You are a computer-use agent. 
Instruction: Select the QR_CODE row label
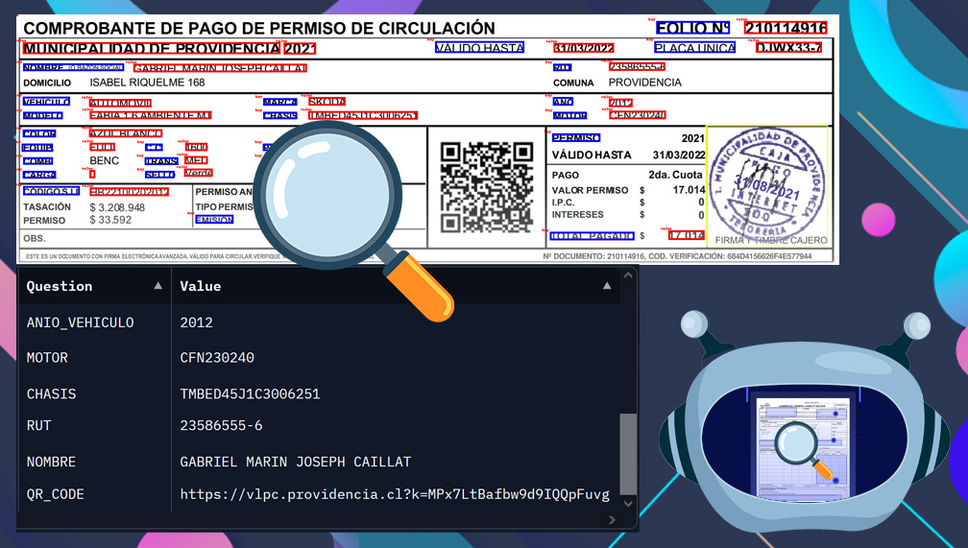click(x=56, y=494)
